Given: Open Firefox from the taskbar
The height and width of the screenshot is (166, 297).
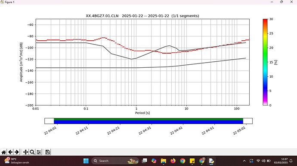Looking at the screenshot, I should pos(173,161).
